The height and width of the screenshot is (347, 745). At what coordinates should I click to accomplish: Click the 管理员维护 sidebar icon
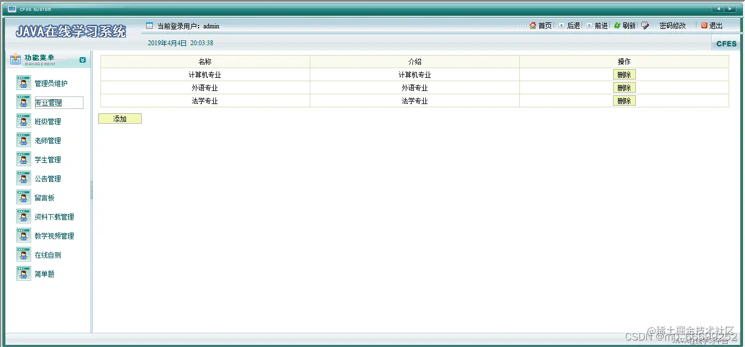coord(23,83)
